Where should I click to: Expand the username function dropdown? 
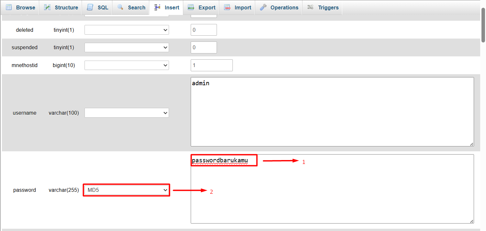coord(127,113)
